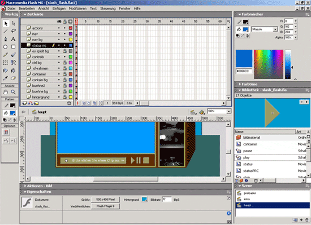Select the Text tool in toolbox

(13, 39)
